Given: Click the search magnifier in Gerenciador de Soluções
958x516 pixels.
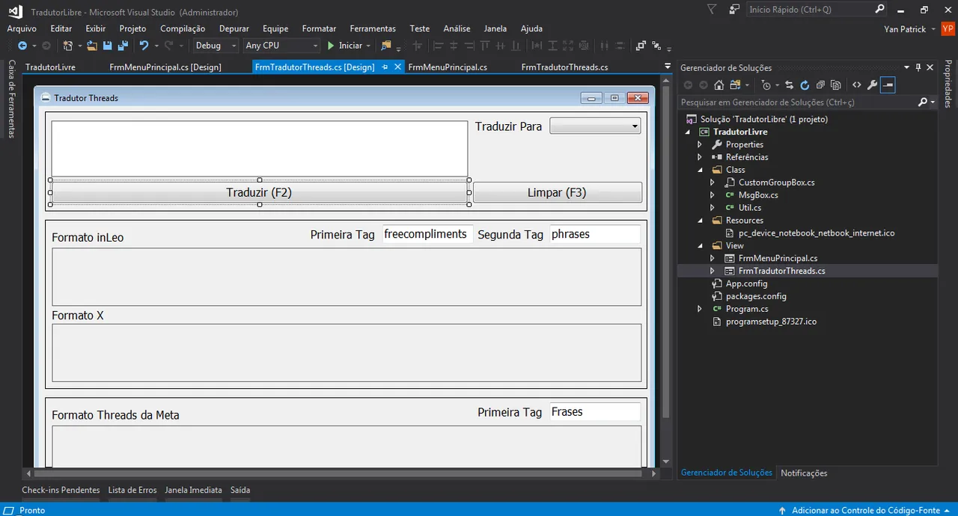Looking at the screenshot, I should point(923,102).
